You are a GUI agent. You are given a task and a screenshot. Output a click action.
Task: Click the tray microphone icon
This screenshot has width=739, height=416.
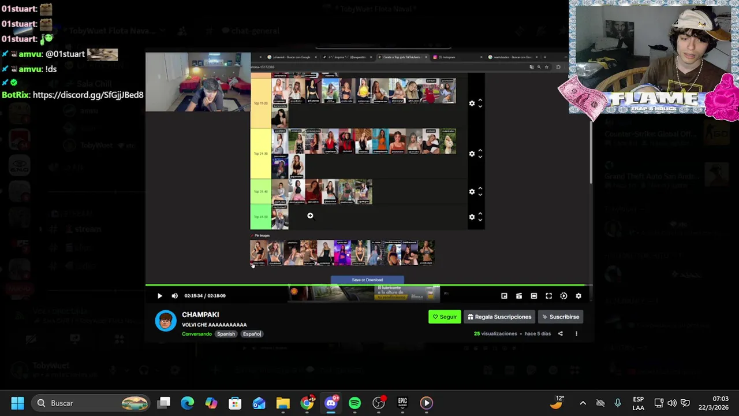(617, 403)
